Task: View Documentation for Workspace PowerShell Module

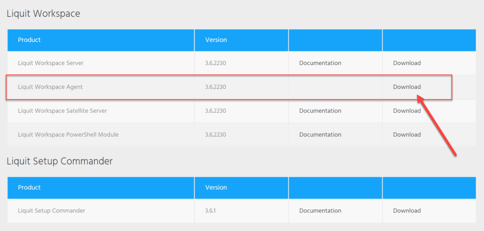Action: (320, 135)
